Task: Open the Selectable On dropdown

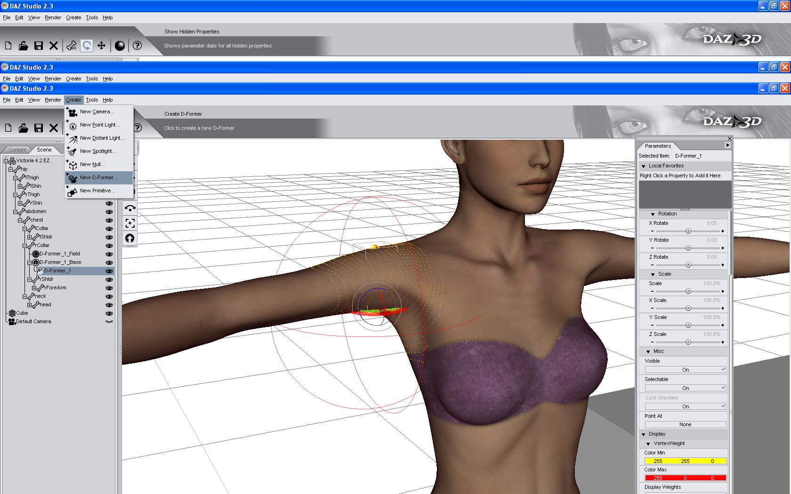Action: pyautogui.click(x=686, y=388)
